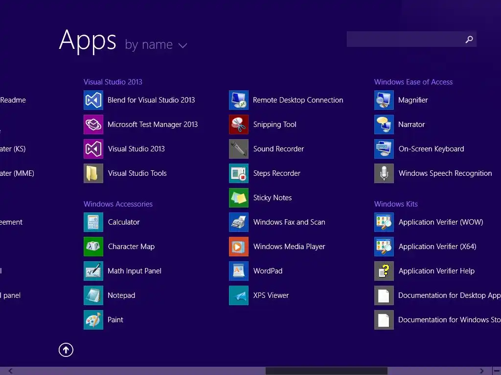Launch the Snipping Tool icon
Screen dimensions: 501x375
[239, 125]
